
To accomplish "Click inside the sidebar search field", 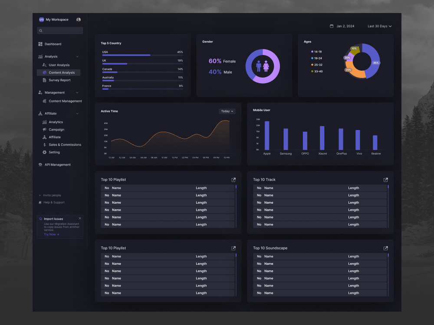I will click(60, 31).
